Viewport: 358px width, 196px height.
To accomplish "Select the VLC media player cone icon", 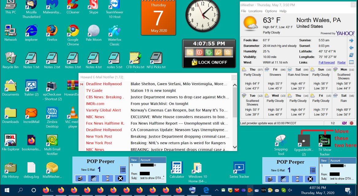I will coord(73,113).
